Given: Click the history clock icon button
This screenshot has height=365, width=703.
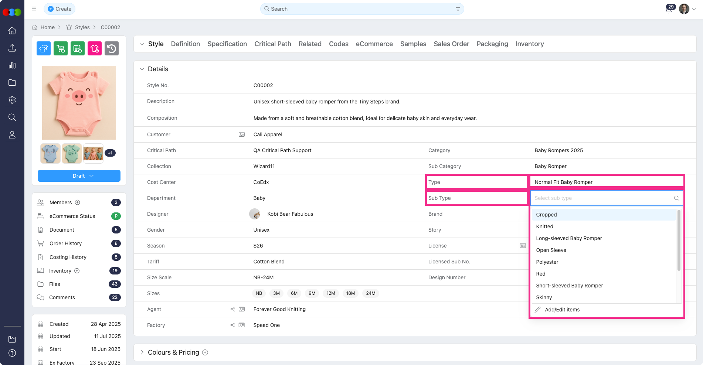Looking at the screenshot, I should click(112, 48).
